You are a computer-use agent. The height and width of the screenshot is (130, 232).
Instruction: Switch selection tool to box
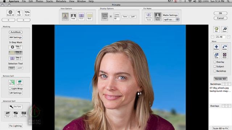[x=12, y=68]
